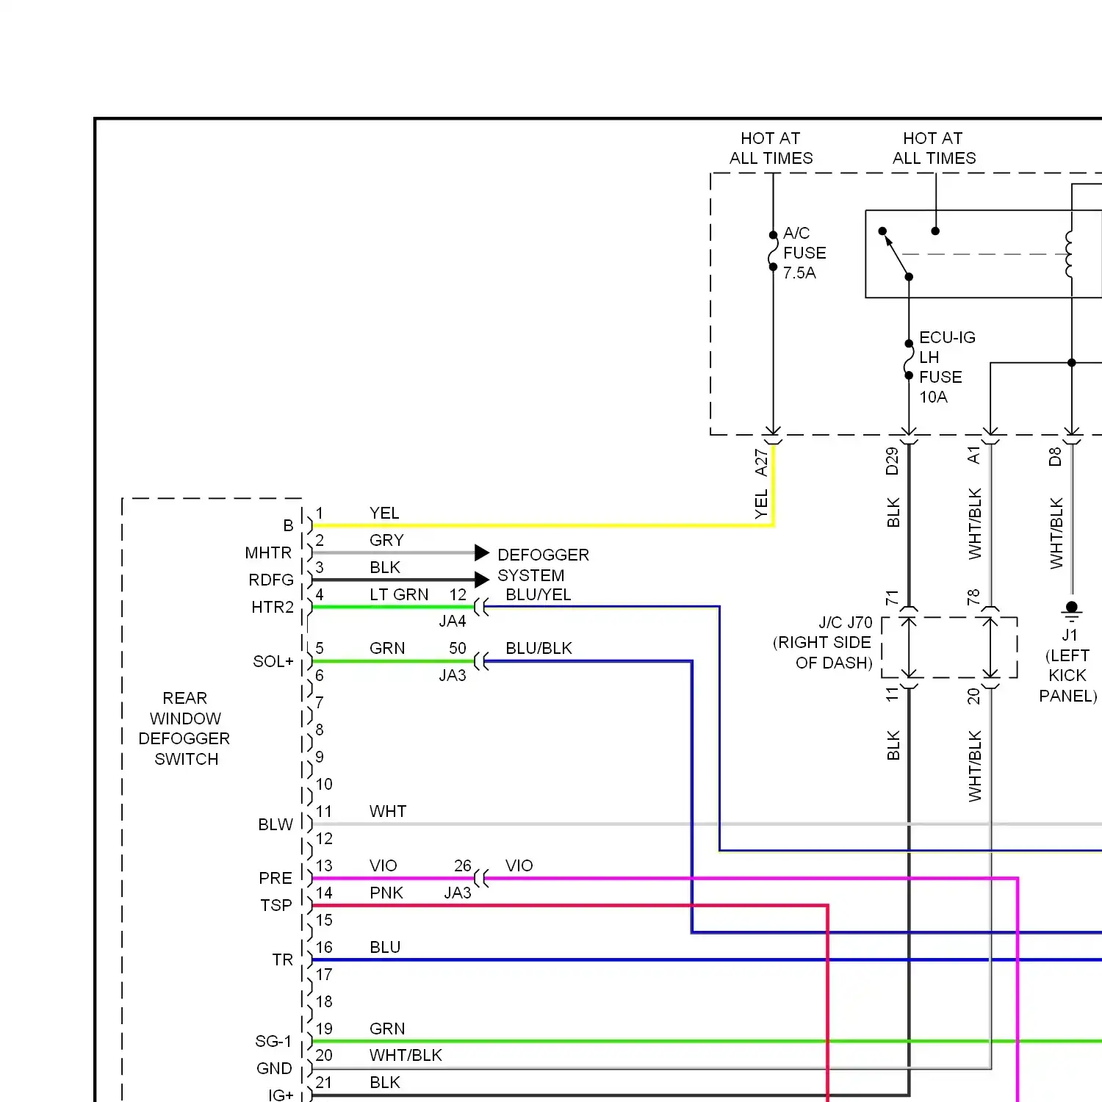1102x1102 pixels.
Task: Select the IG+ terminal label
Action: click(x=281, y=1095)
